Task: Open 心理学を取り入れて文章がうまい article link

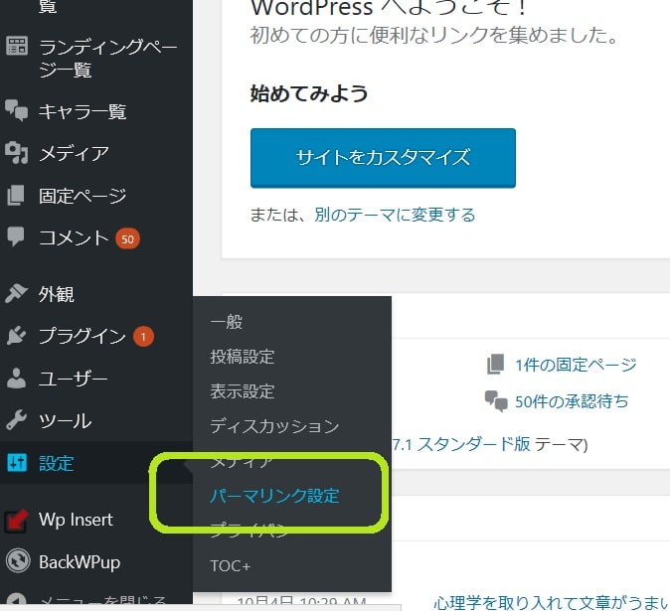Action: (x=552, y=603)
